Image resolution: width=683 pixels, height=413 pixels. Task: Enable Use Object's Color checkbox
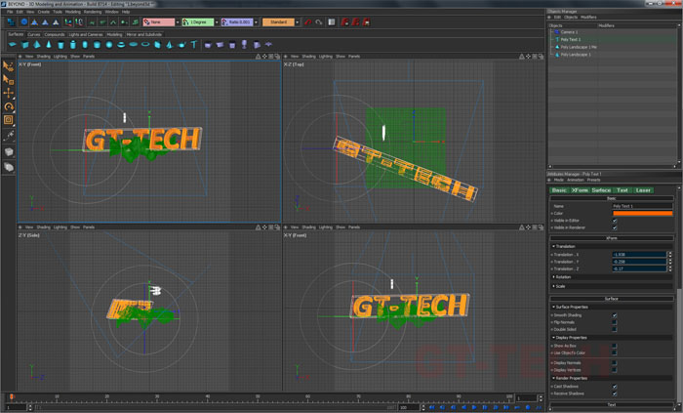pos(615,352)
